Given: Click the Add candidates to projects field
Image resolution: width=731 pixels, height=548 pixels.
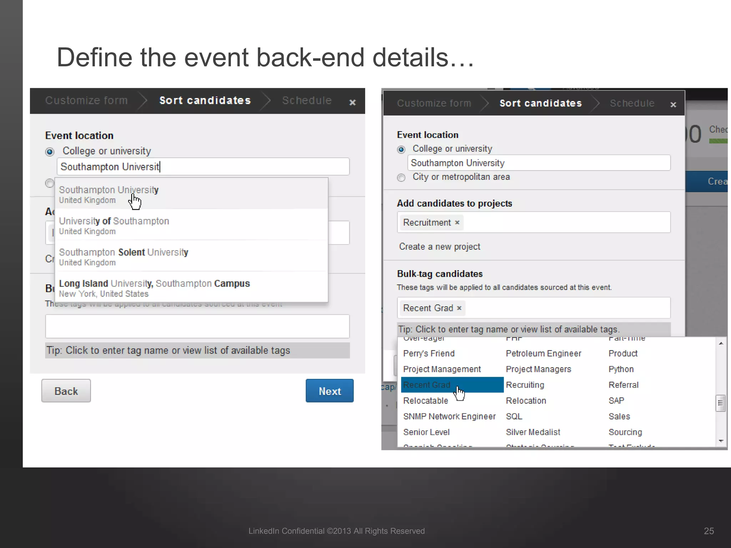Looking at the screenshot, I should 534,222.
